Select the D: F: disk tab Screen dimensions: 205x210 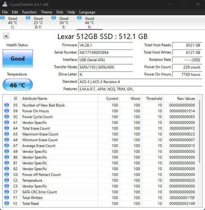pos(38,22)
